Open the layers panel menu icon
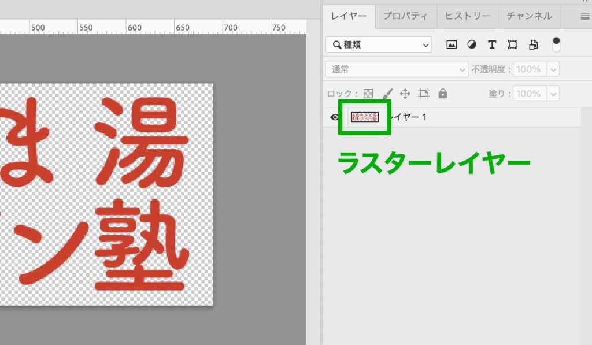592x345 pixels. [x=585, y=17]
